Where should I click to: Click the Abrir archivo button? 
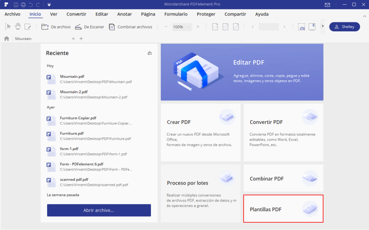pos(99,210)
